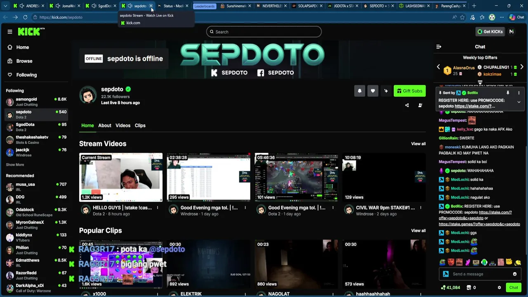The height and width of the screenshot is (297, 528).
Task: Open the Current Stream video thumbnail
Action: (121, 177)
